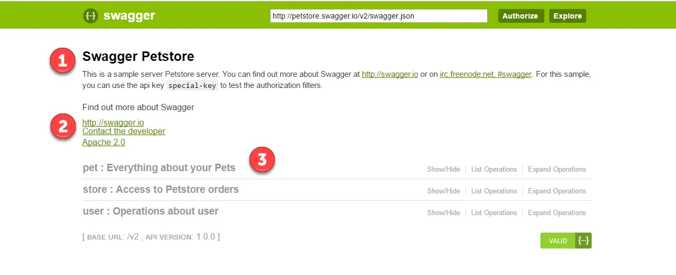The width and height of the screenshot is (676, 275).
Task: Click the red number 1 marker
Action: [x=63, y=61]
